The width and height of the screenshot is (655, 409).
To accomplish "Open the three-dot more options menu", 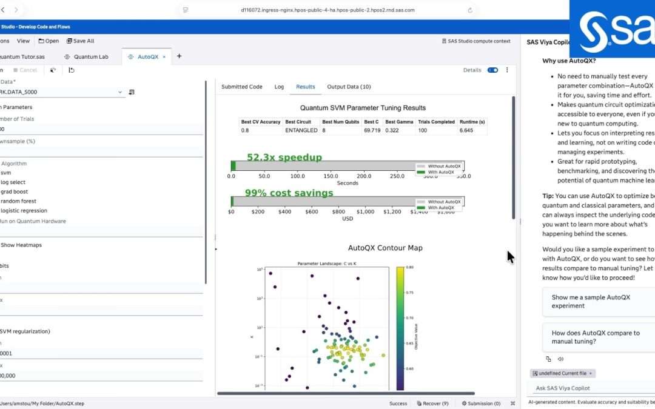I will click(507, 70).
